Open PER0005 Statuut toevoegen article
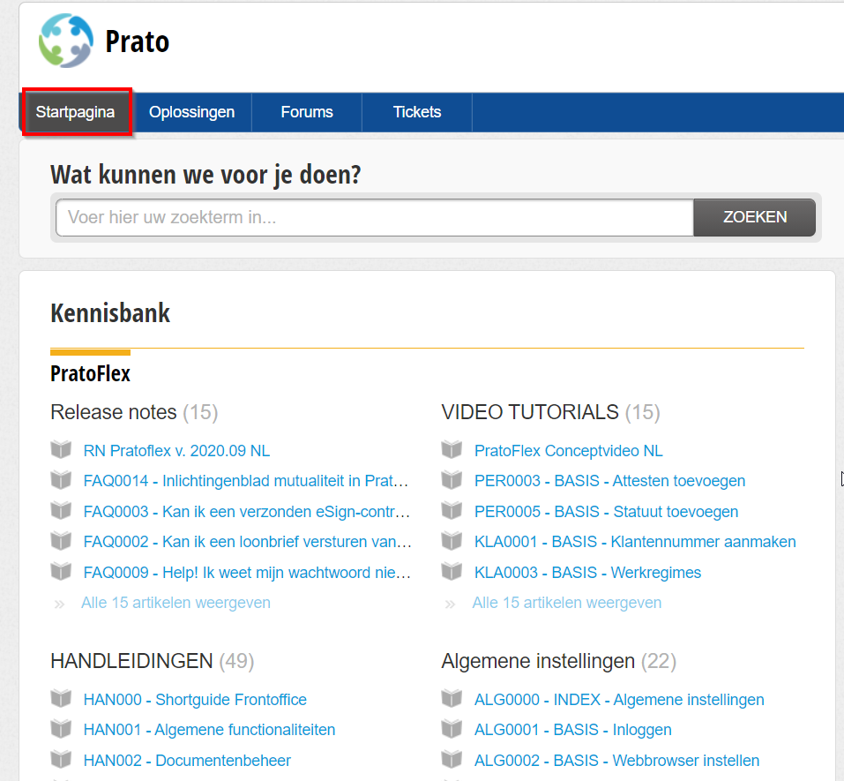This screenshot has height=781, width=844. click(x=606, y=512)
